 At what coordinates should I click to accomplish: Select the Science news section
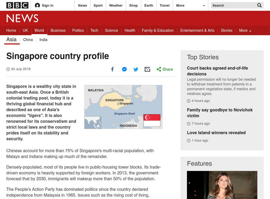111,30
